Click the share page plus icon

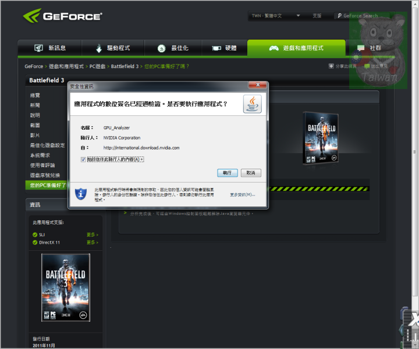(331, 66)
